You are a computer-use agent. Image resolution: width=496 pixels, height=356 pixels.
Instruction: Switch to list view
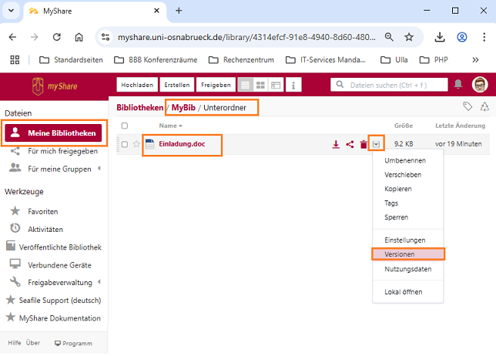(245, 85)
